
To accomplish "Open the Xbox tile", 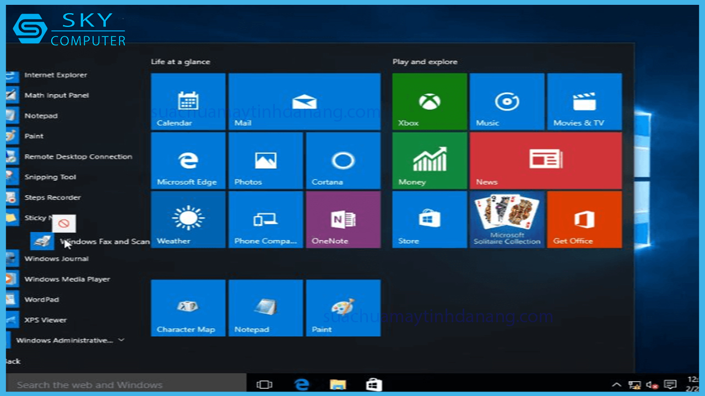I will click(430, 102).
